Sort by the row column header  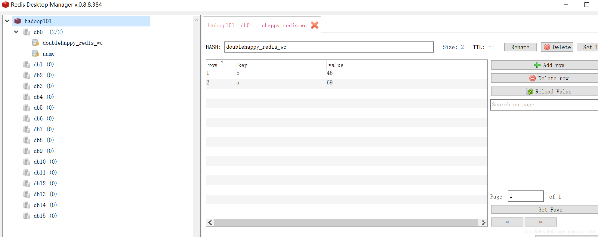pyautogui.click(x=221, y=65)
